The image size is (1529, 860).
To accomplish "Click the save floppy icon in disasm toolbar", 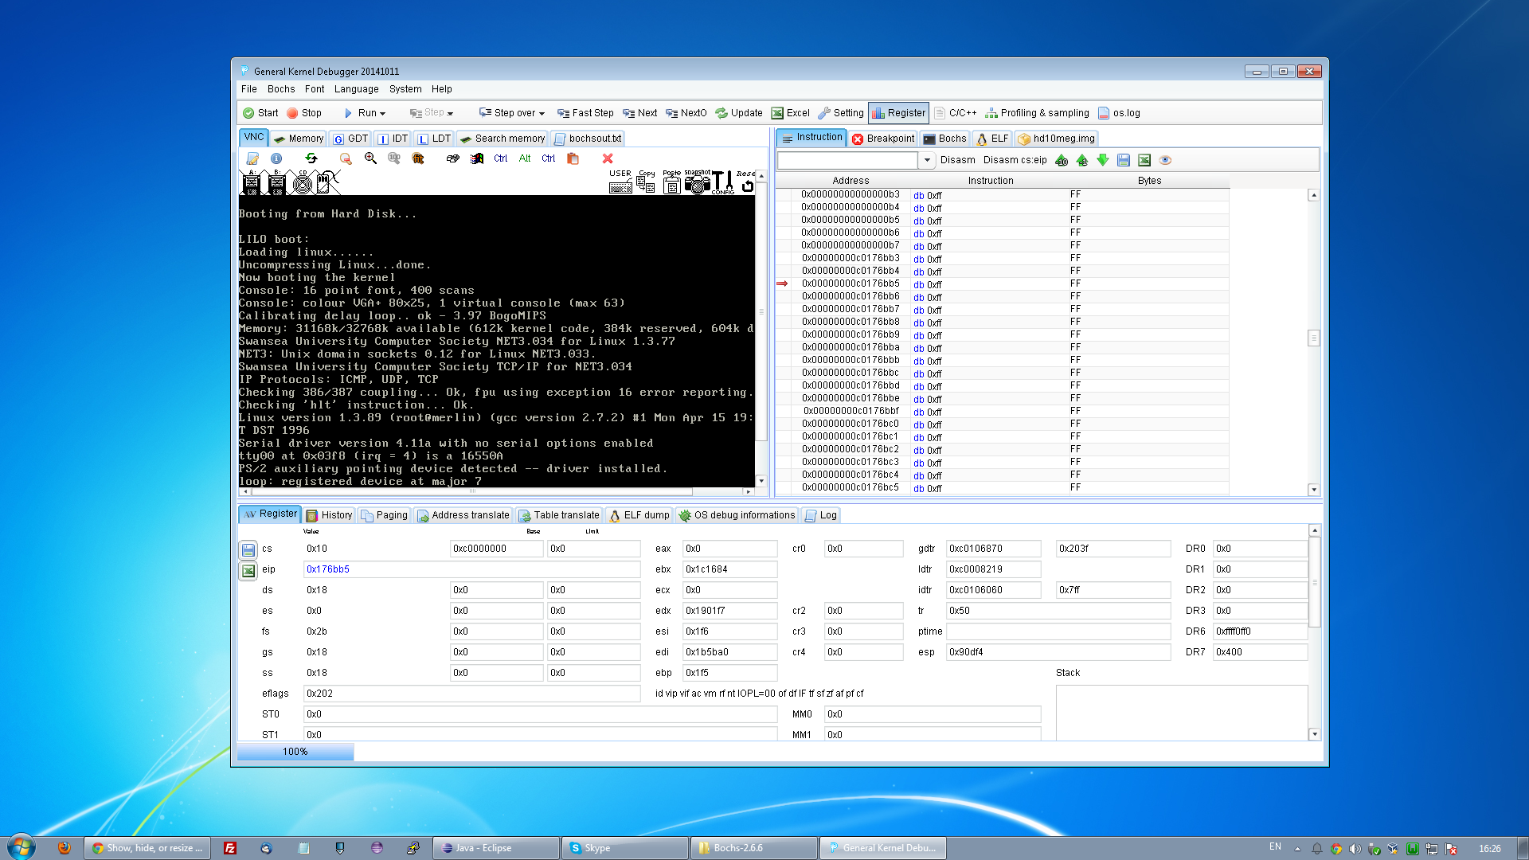I will (x=1124, y=160).
